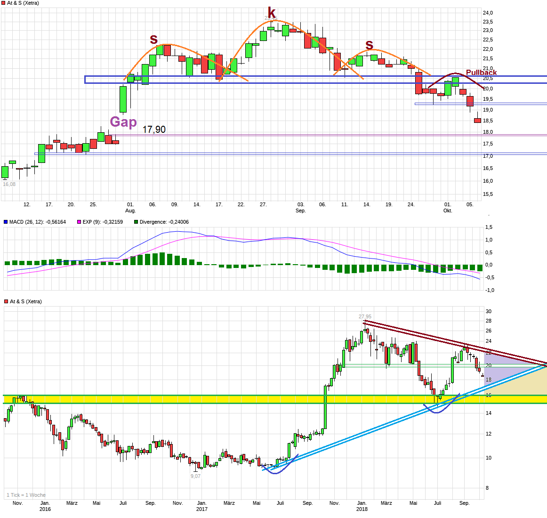This screenshot has height=518, width=547.
Task: Select the 'Divergence: -0,24006' legend text
Action: (x=164, y=222)
